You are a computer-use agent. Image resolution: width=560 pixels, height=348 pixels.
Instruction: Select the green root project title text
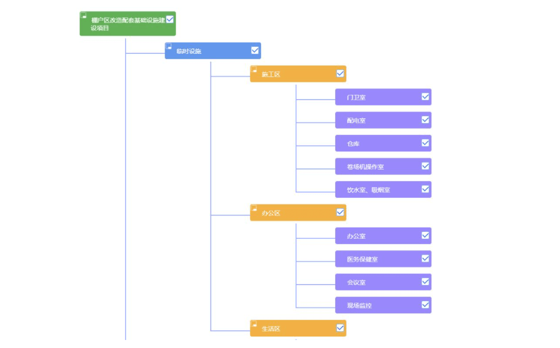pyautogui.click(x=128, y=23)
